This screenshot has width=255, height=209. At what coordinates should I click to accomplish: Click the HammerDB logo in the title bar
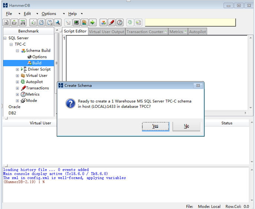pos(5,5)
